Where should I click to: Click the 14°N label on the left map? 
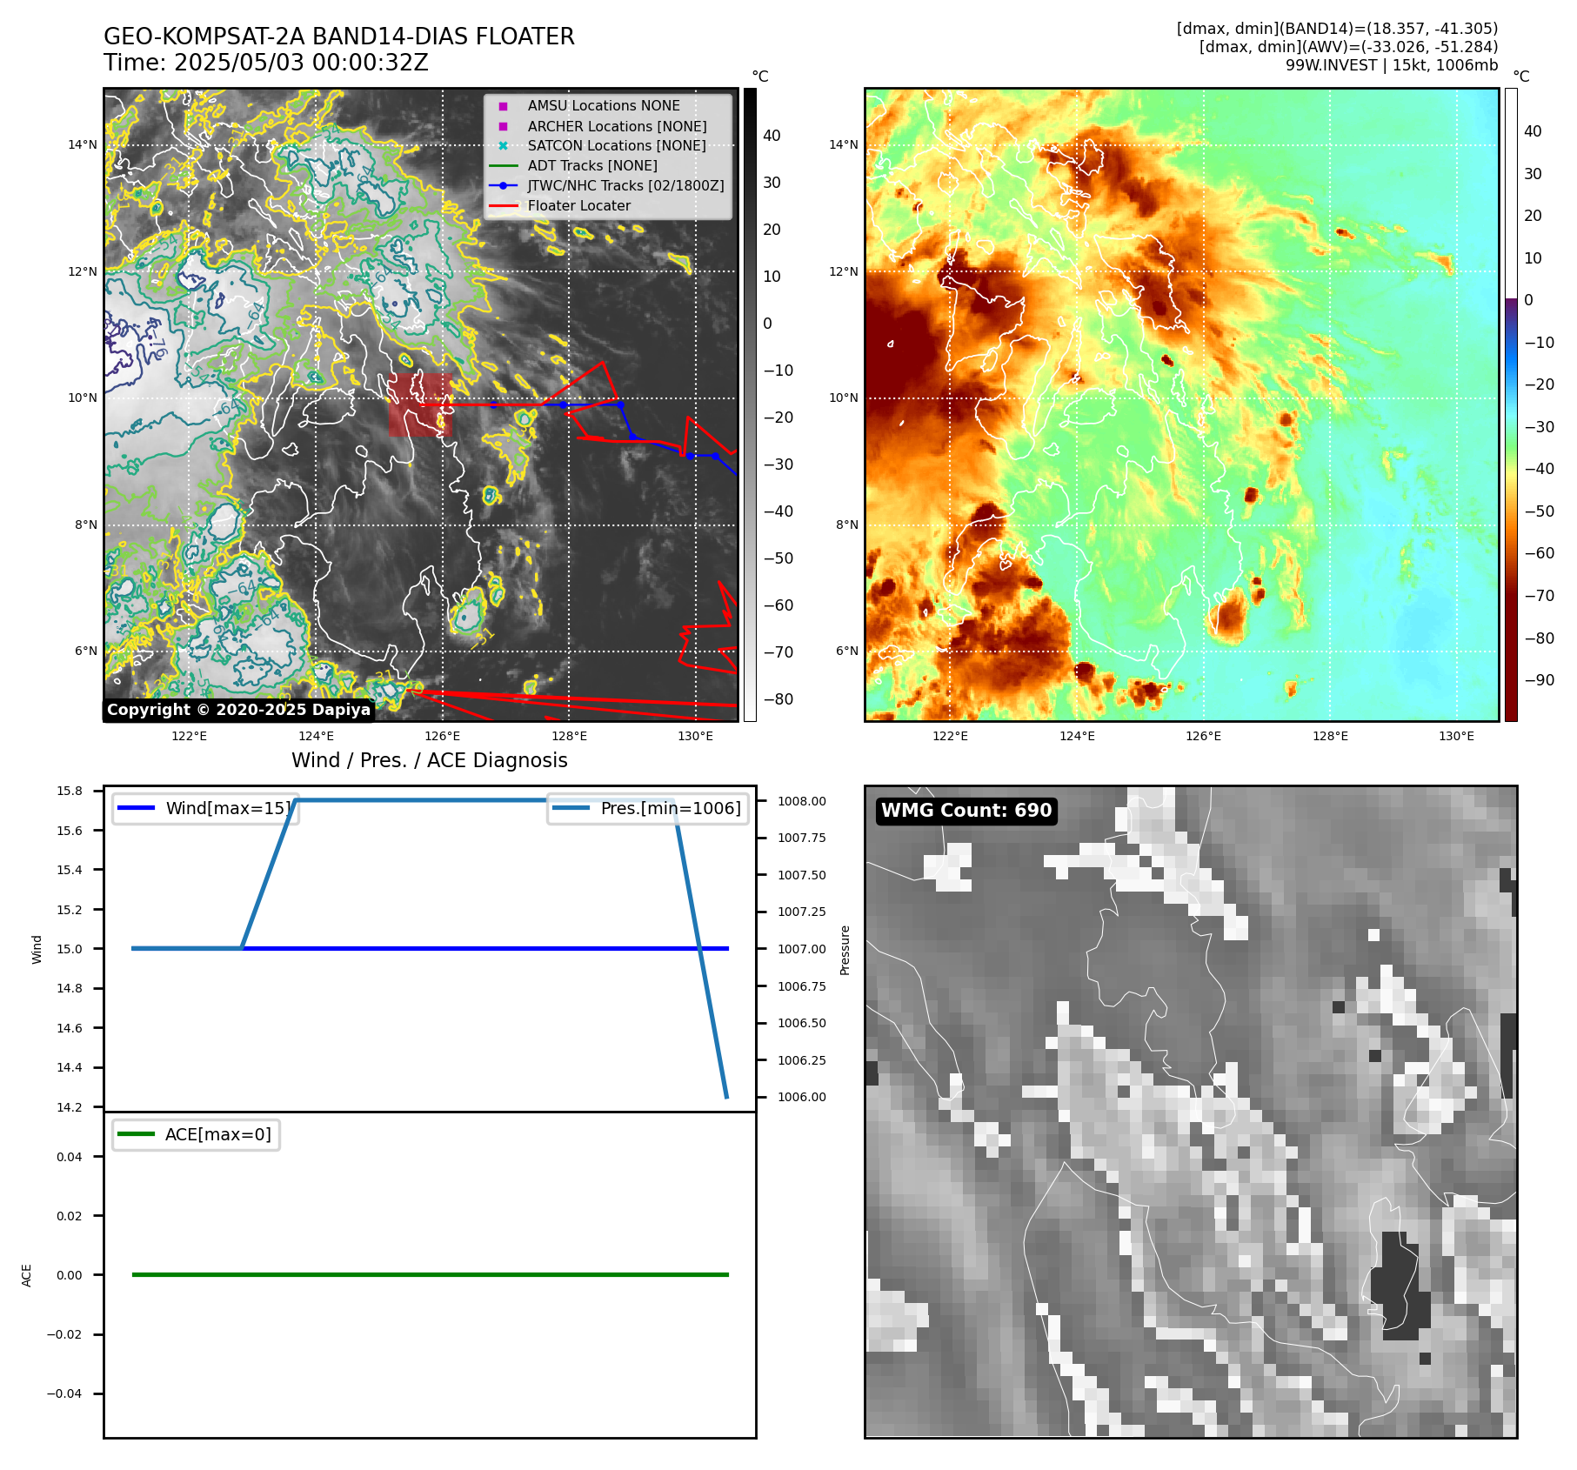tap(83, 144)
